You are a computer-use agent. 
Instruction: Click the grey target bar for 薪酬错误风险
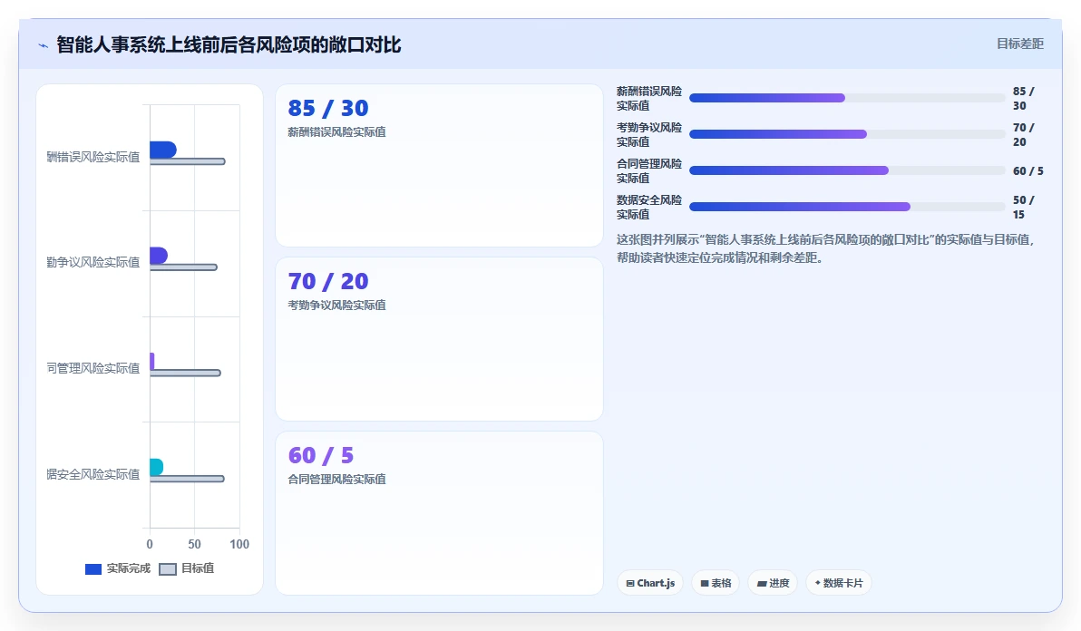tap(188, 162)
